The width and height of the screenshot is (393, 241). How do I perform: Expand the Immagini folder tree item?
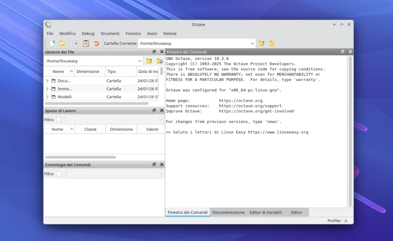tap(47, 89)
